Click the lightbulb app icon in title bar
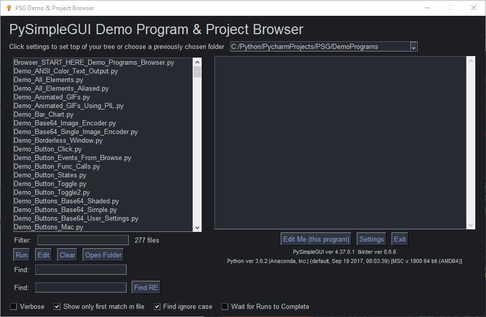The width and height of the screenshot is (486, 317). pyautogui.click(x=8, y=8)
